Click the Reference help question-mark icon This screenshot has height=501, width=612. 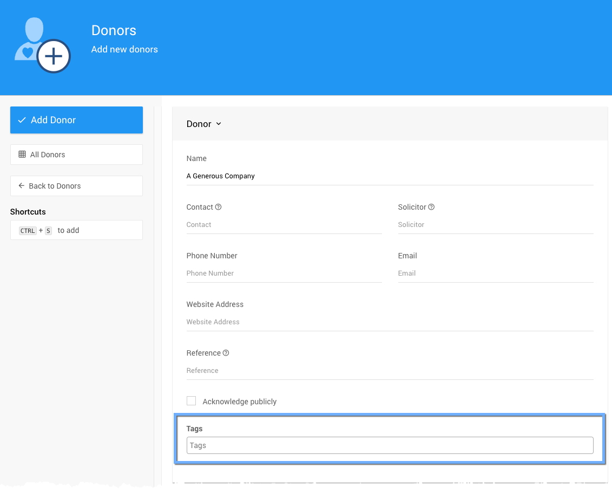226,353
